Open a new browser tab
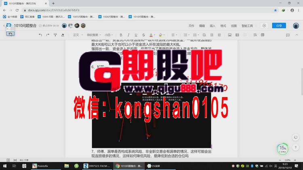 (x=53, y=3)
